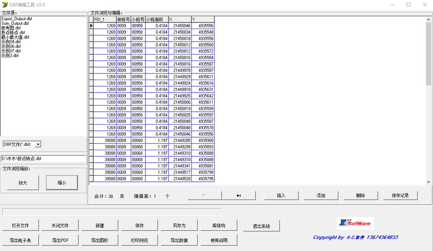Select Export_Output.dbf in file list
Screen dimensions: 433x251
(16, 19)
